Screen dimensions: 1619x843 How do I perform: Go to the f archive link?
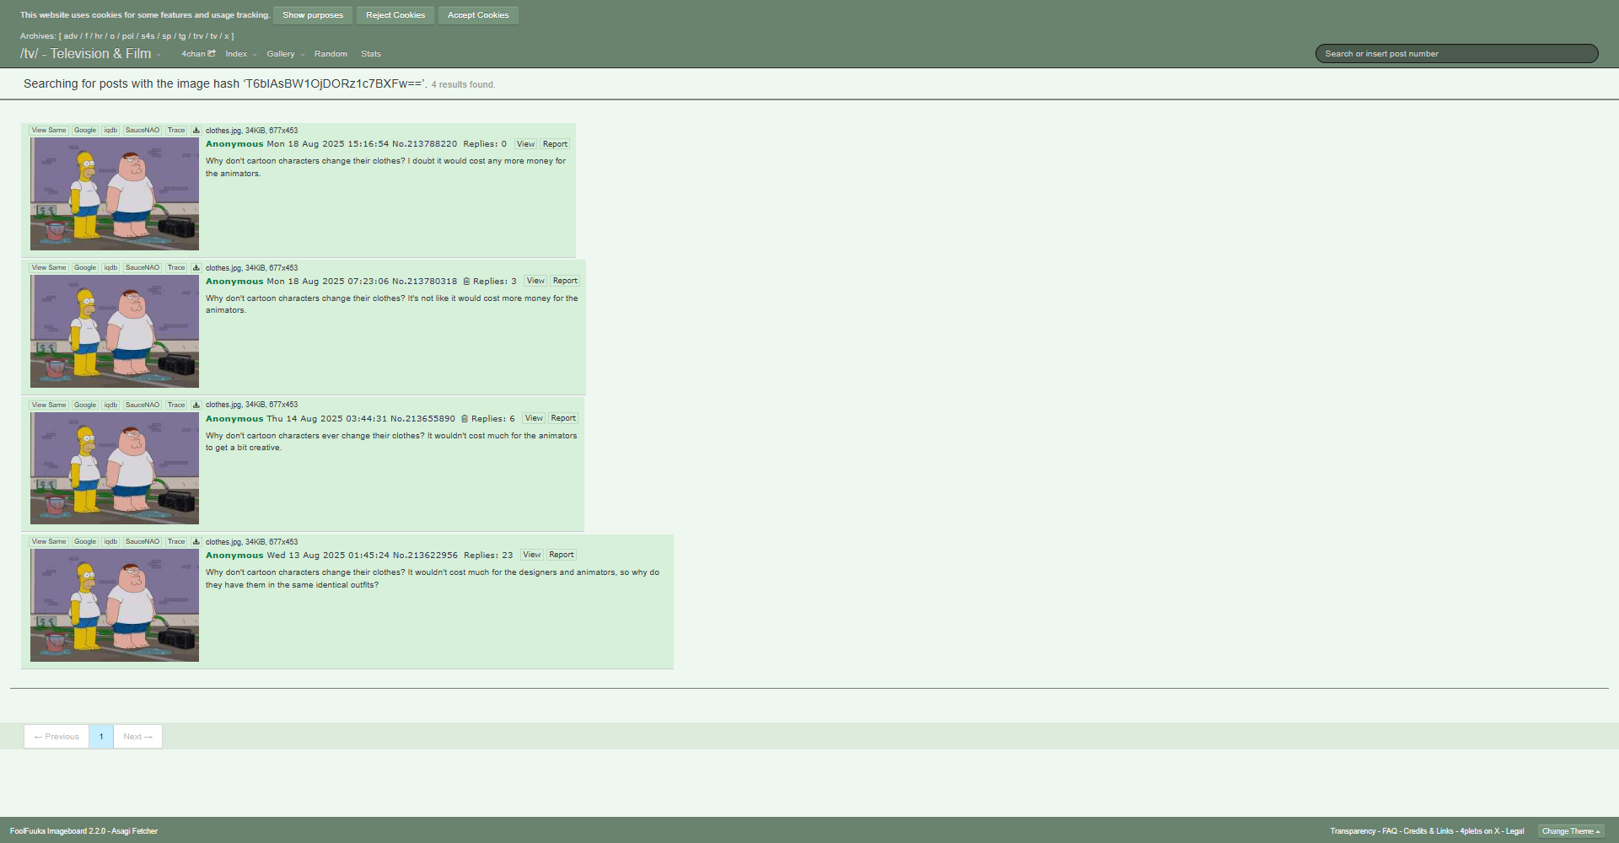[x=86, y=36]
